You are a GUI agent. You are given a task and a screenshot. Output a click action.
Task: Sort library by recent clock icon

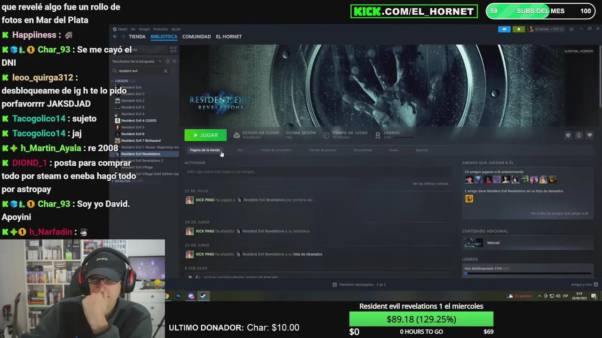(x=167, y=61)
